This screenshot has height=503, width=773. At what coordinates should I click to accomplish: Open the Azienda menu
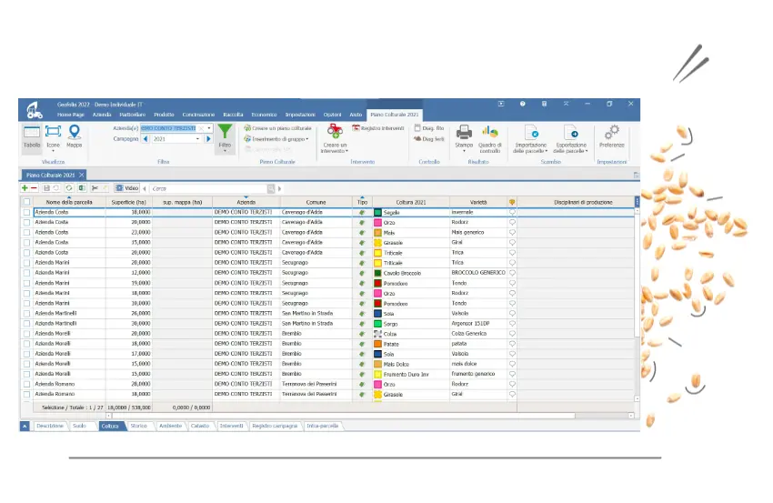102,115
